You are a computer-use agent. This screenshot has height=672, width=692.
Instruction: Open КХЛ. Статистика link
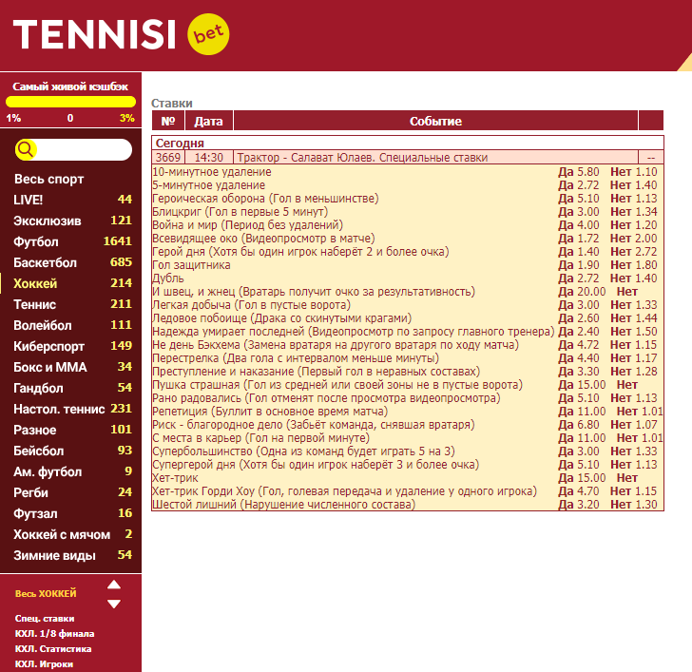[x=53, y=649]
